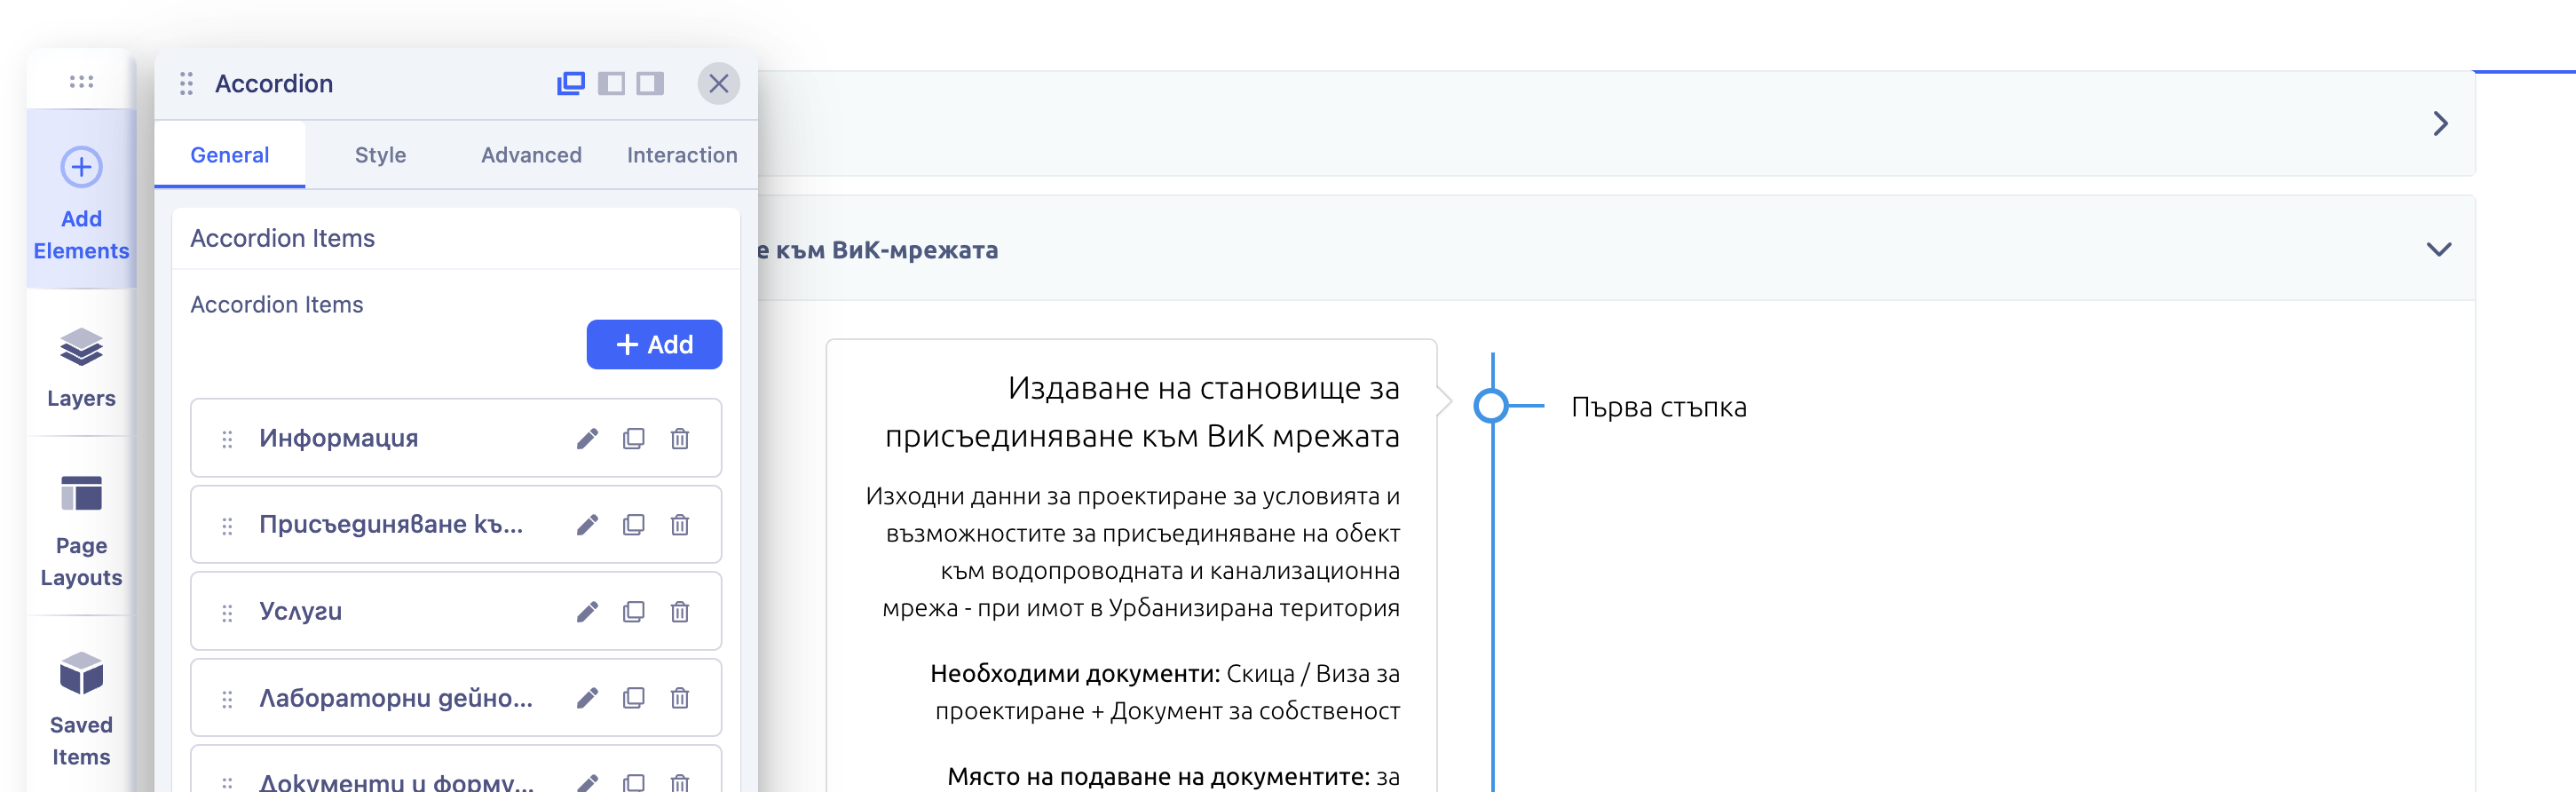Expand the first collapsed accordion on page
The width and height of the screenshot is (2576, 792).
[2440, 124]
